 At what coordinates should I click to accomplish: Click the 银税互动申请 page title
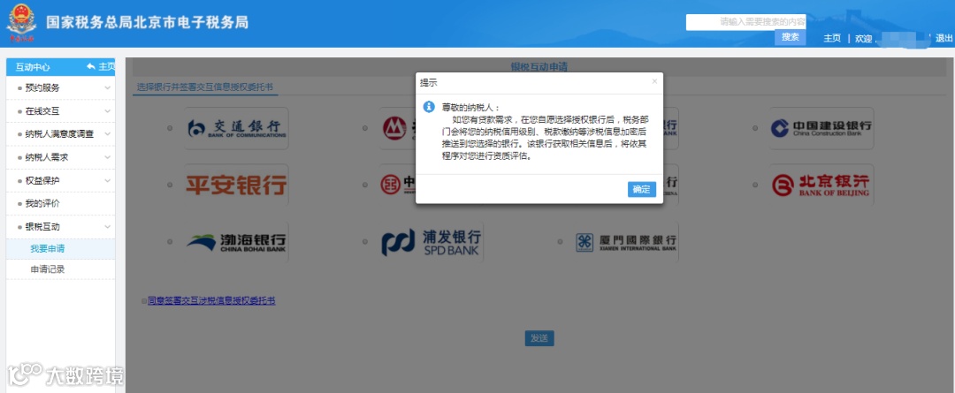[x=539, y=66]
